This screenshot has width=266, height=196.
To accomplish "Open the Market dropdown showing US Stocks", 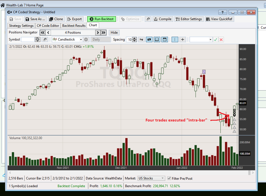I will (x=151, y=178).
